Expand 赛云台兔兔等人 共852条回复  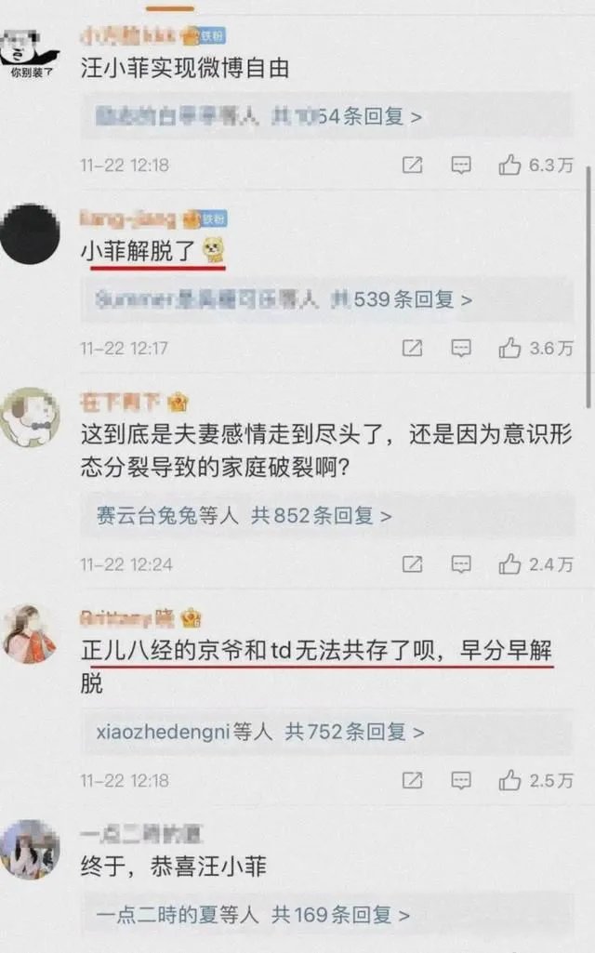pos(327,515)
